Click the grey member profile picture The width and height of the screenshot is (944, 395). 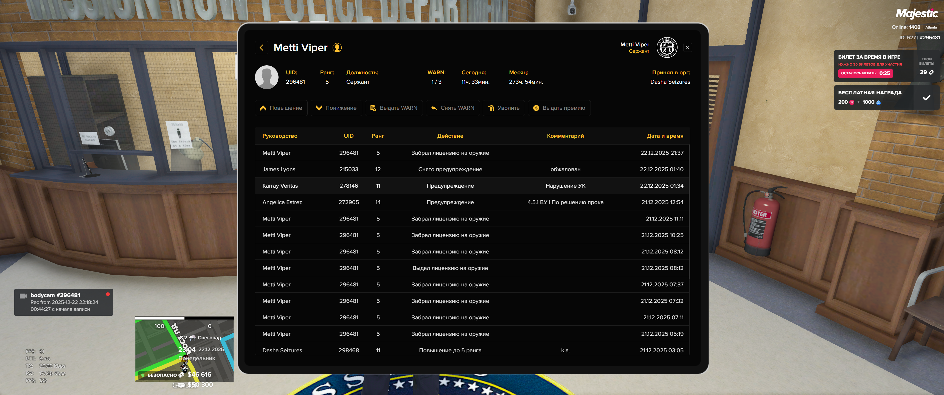coord(266,77)
